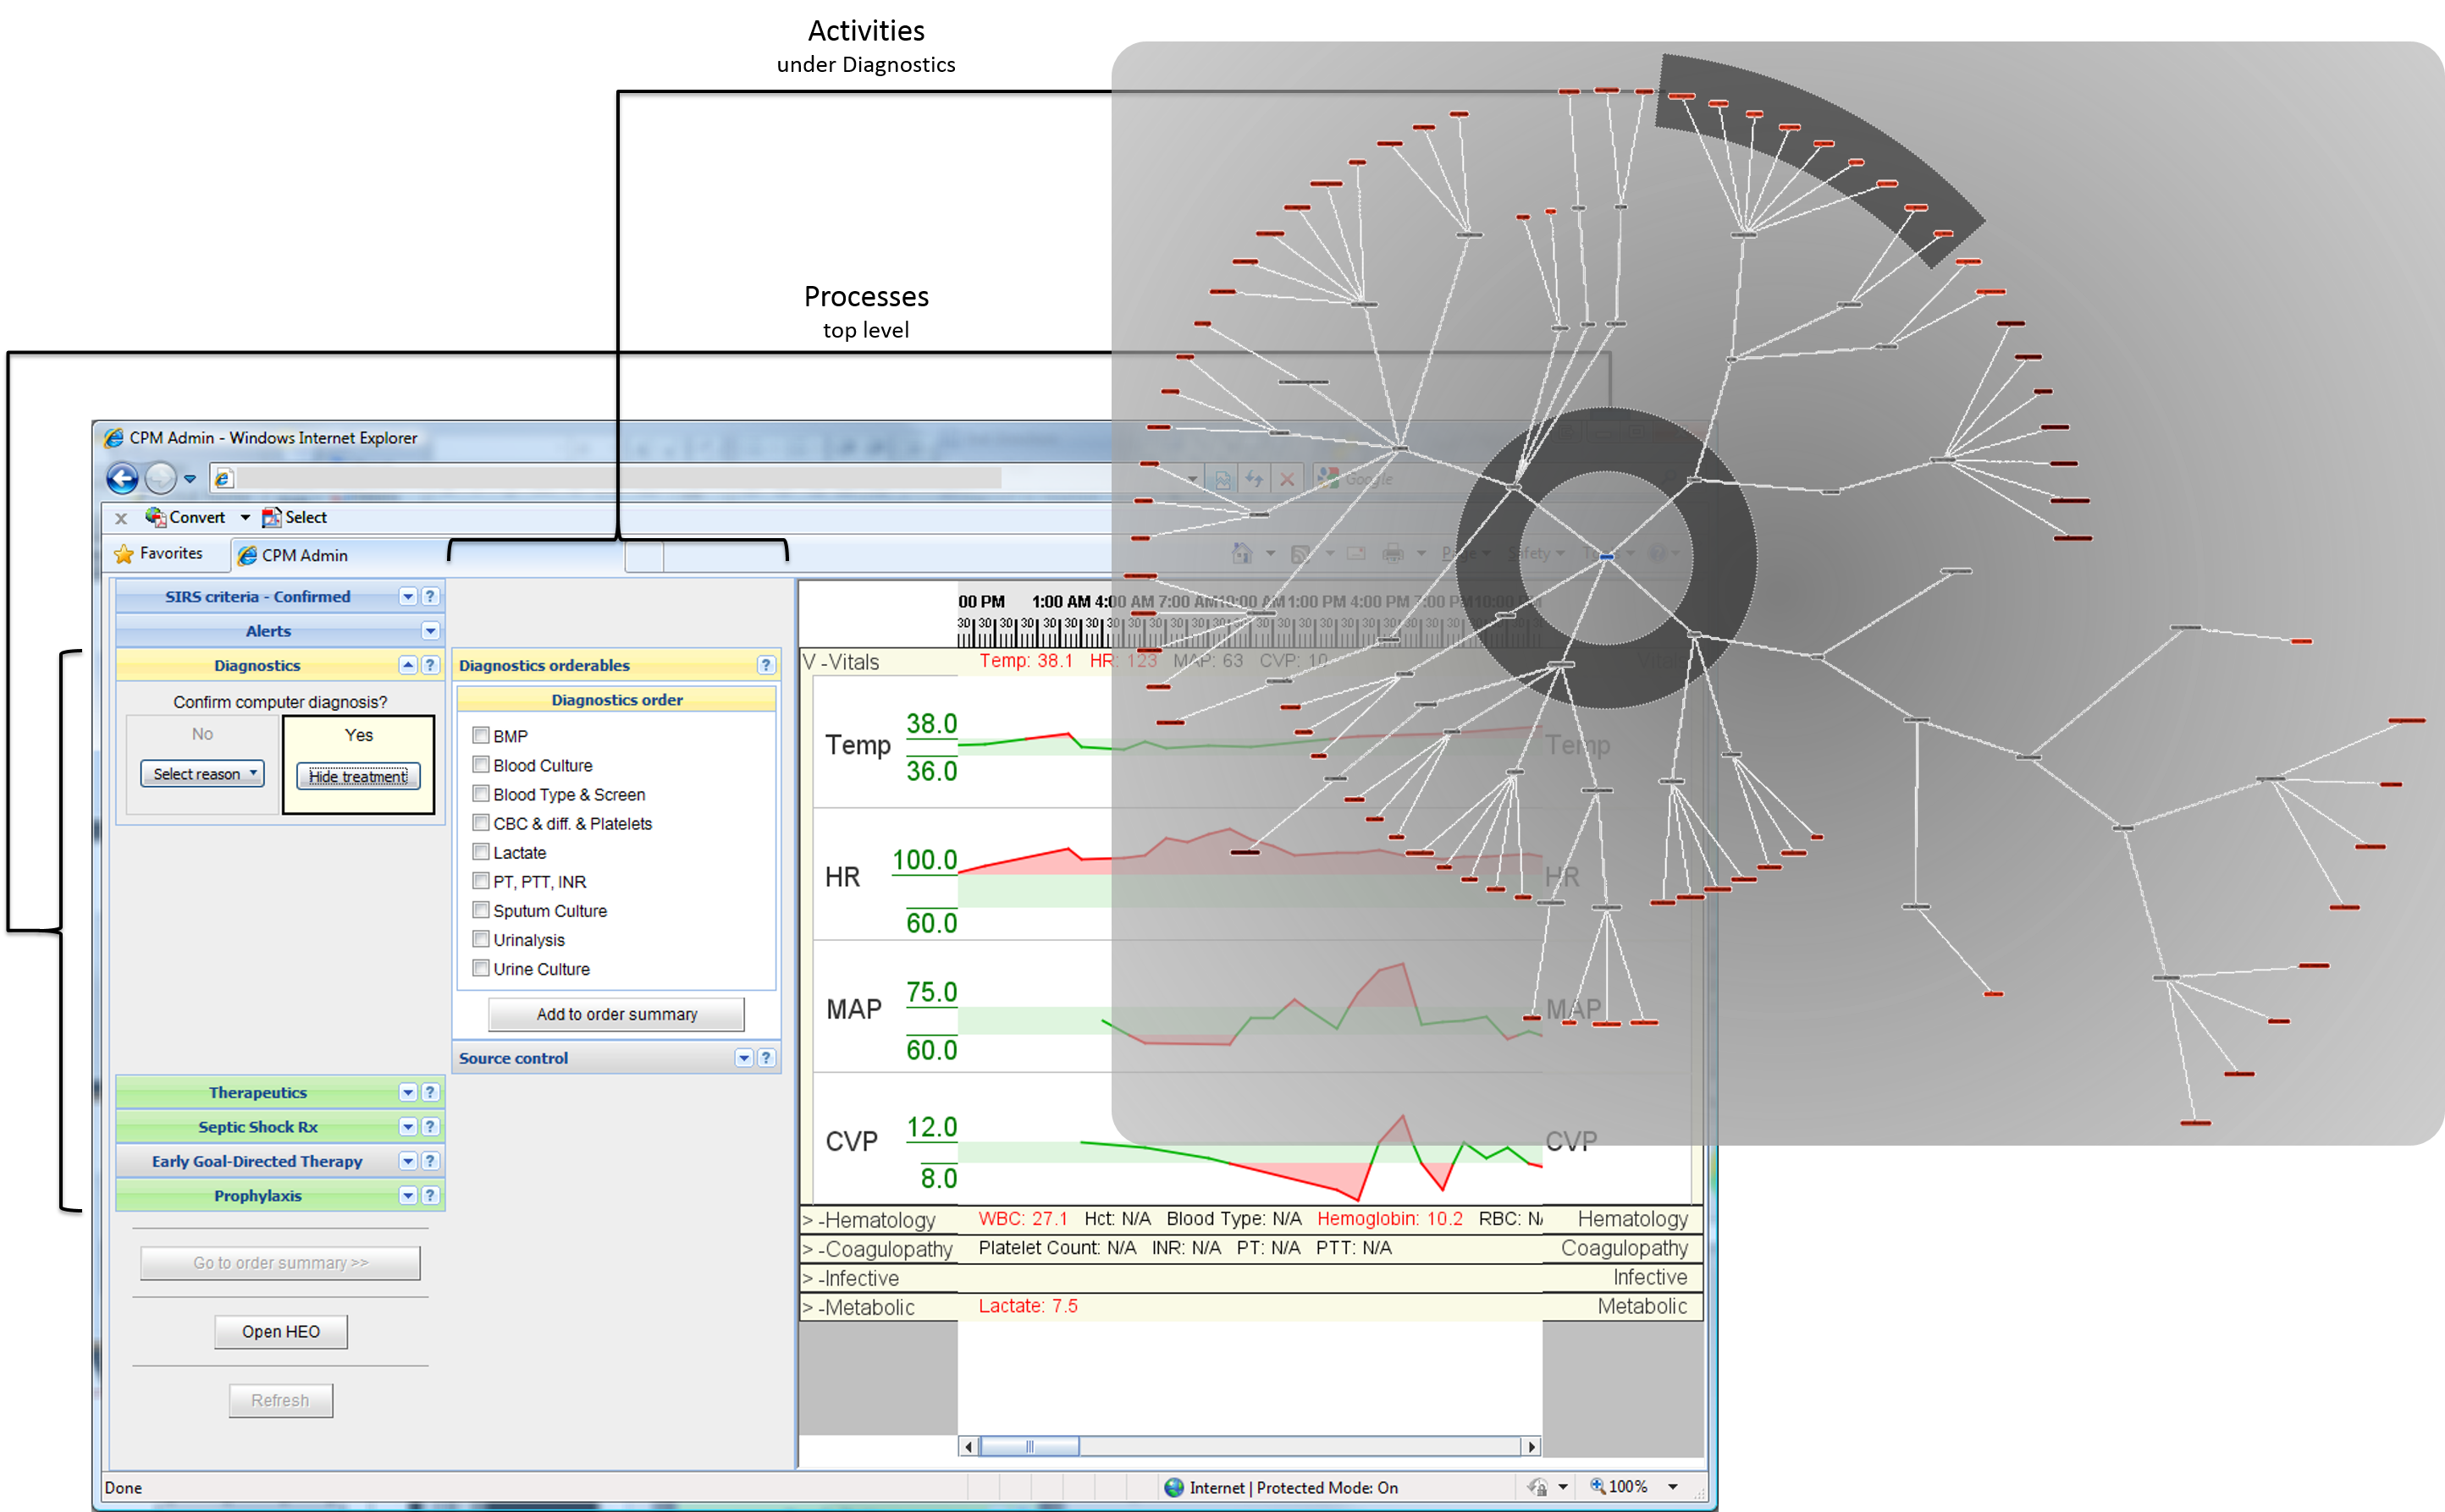This screenshot has height=1512, width=2445.
Task: Expand the Septic Shock Rx section
Action: tap(408, 1127)
